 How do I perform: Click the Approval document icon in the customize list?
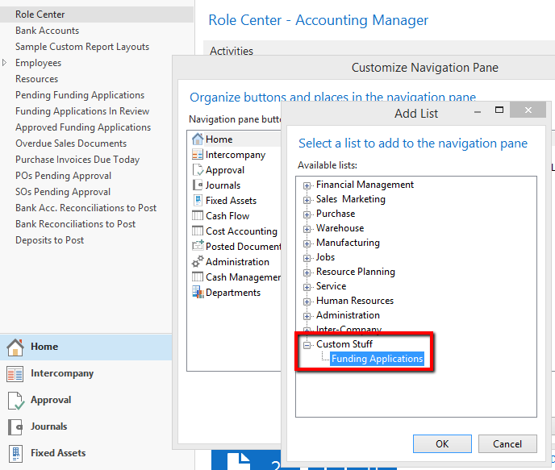198,170
